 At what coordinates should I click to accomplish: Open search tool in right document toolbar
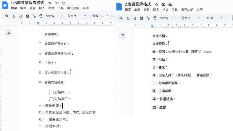121,18
